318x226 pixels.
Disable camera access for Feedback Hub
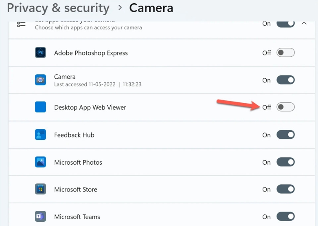(x=285, y=134)
